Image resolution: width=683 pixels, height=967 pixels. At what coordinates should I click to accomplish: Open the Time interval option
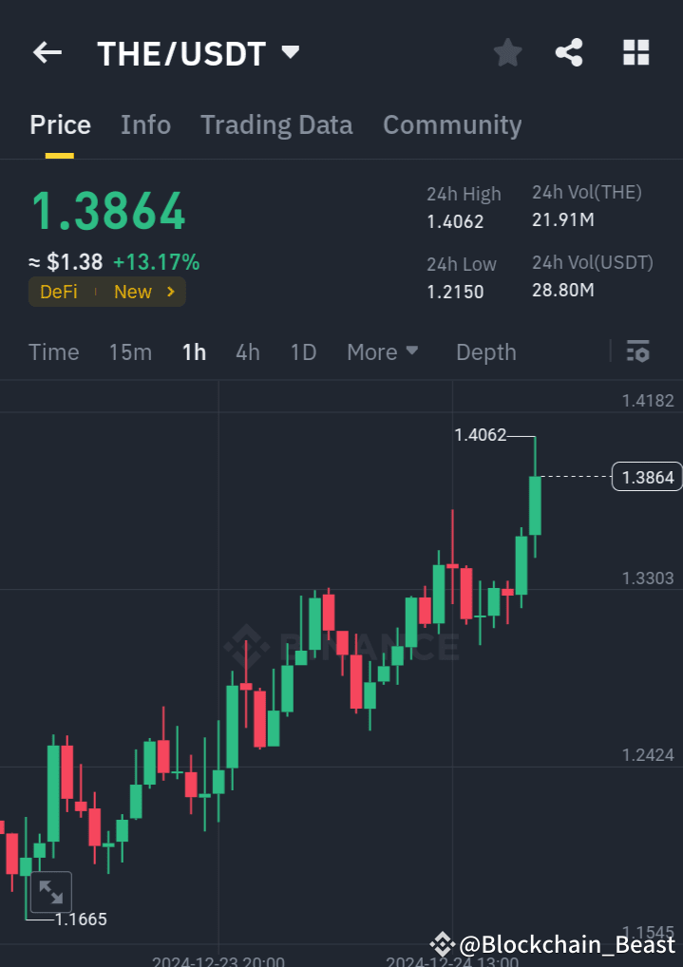(x=53, y=351)
